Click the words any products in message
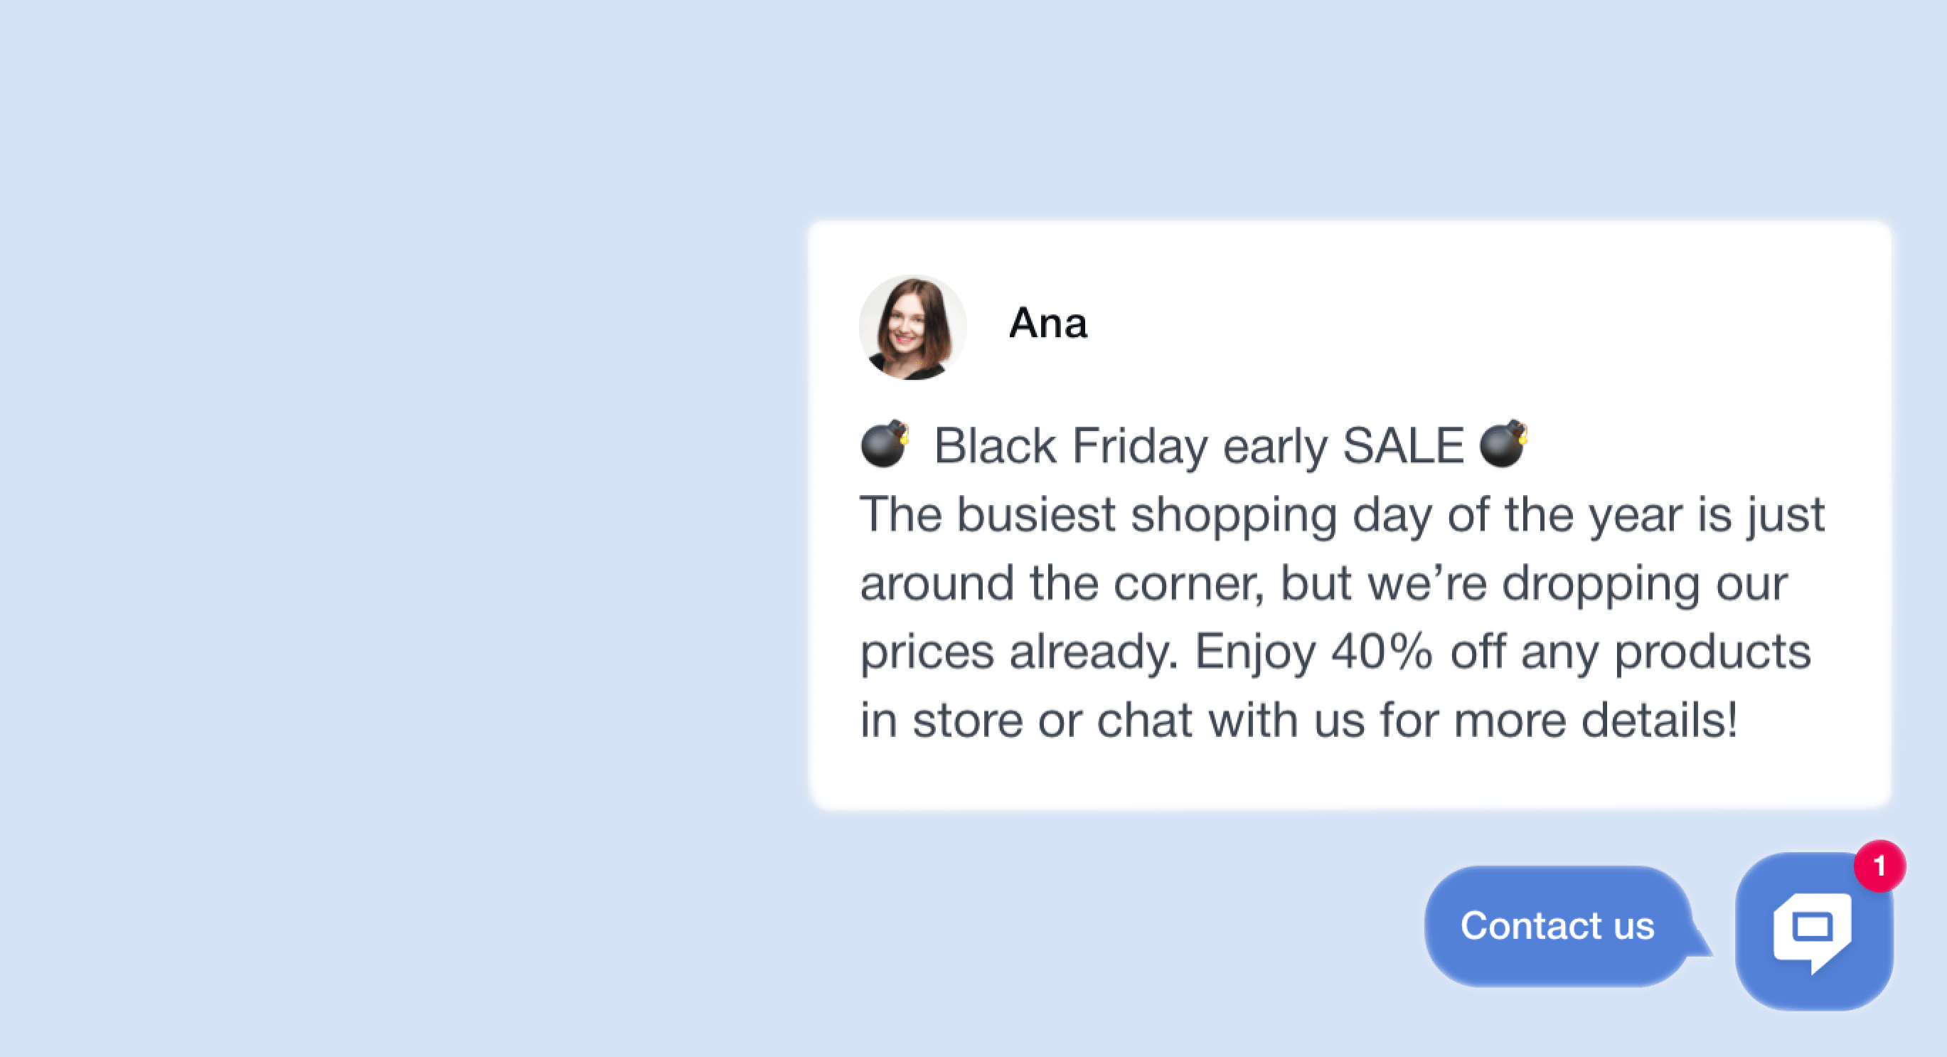This screenshot has height=1057, width=1947. [x=1666, y=652]
